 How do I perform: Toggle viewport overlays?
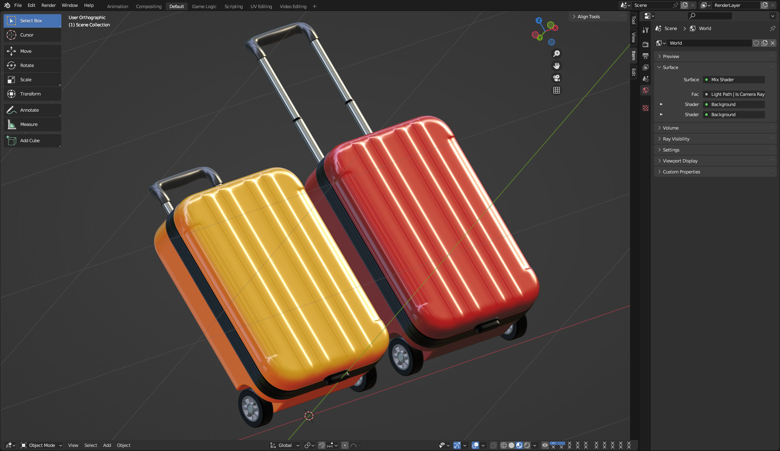point(475,445)
